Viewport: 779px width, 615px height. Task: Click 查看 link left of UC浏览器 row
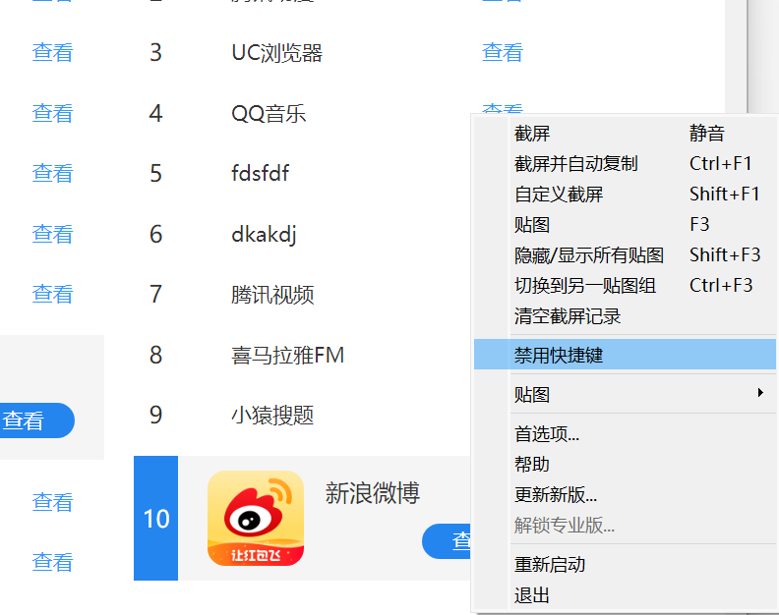coord(52,53)
